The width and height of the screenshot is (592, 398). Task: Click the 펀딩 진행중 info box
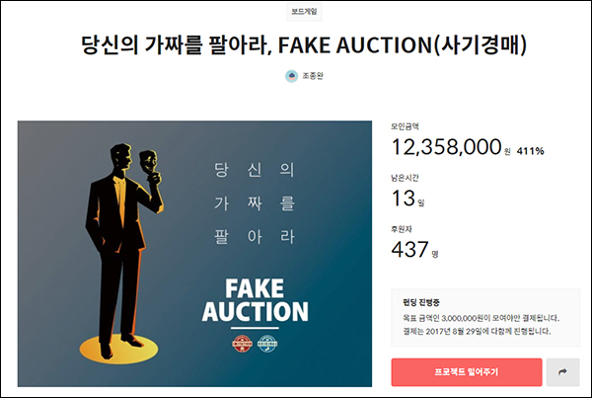pos(484,317)
